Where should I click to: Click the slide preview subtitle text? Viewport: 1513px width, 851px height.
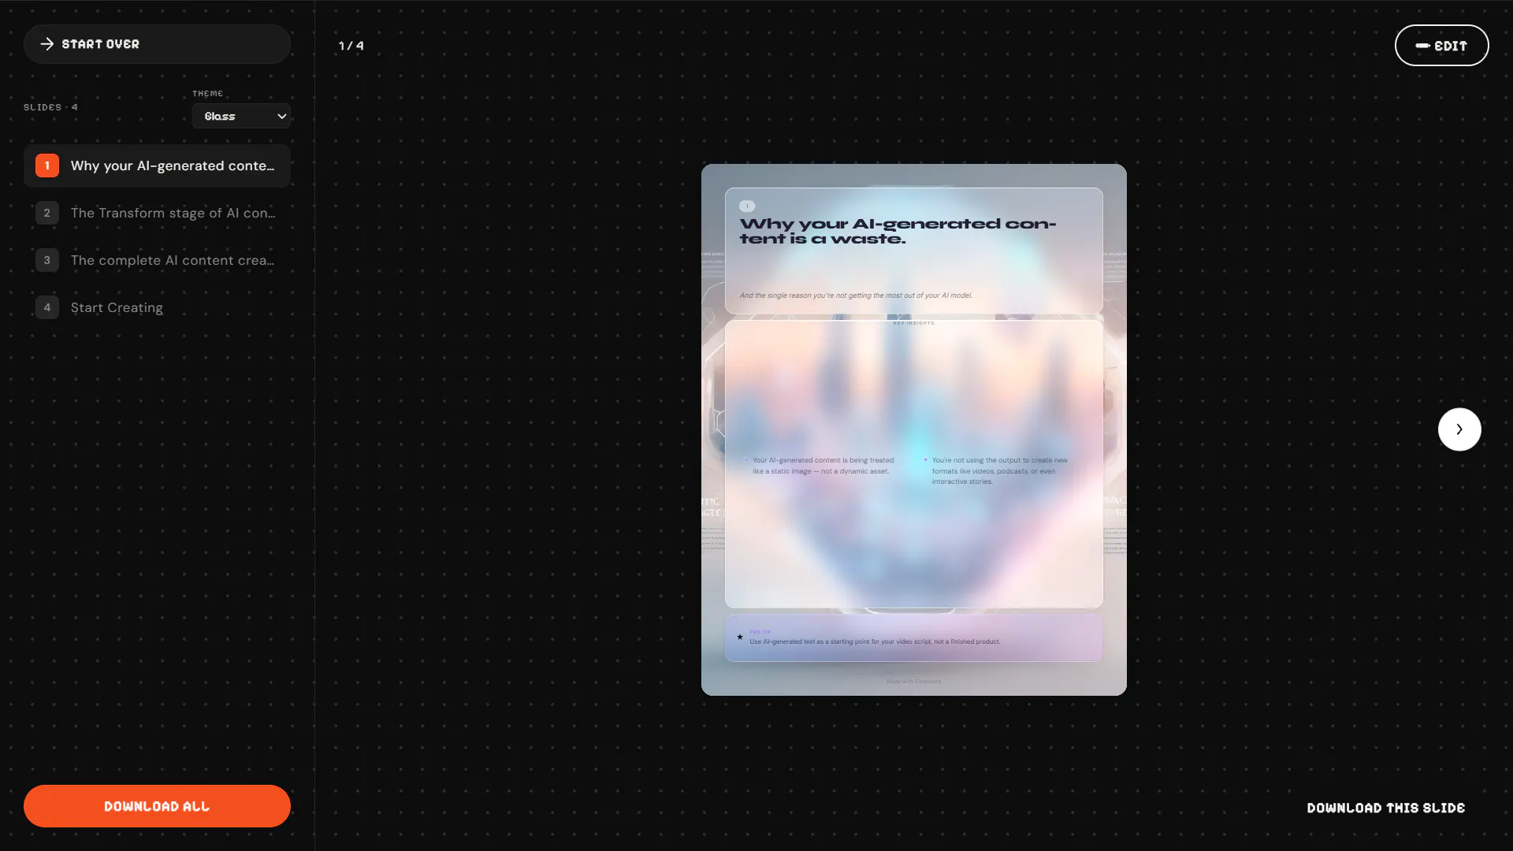tap(856, 295)
